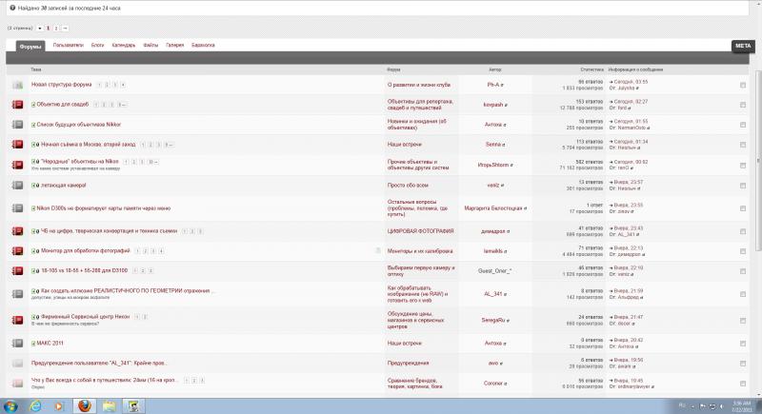Open topic Новая структура форума
The height and width of the screenshot is (414, 762).
tap(61, 85)
